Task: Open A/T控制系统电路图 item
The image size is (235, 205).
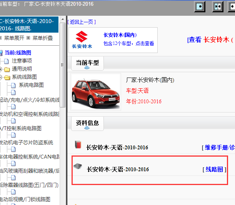Action: click(21, 128)
